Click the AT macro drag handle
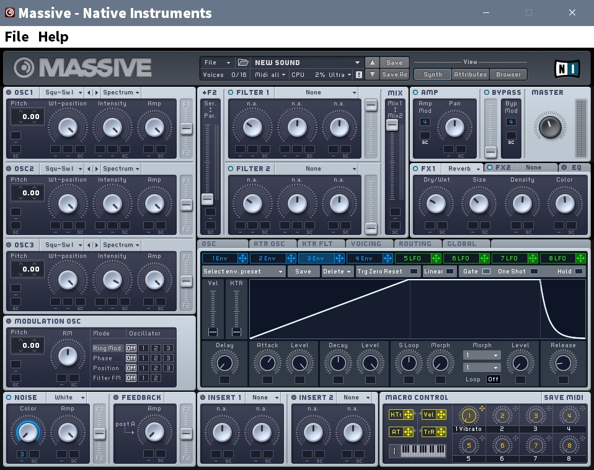This screenshot has width=594, height=470. click(x=409, y=432)
